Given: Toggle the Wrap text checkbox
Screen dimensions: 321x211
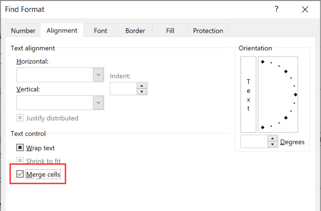Looking at the screenshot, I should tap(20, 148).
